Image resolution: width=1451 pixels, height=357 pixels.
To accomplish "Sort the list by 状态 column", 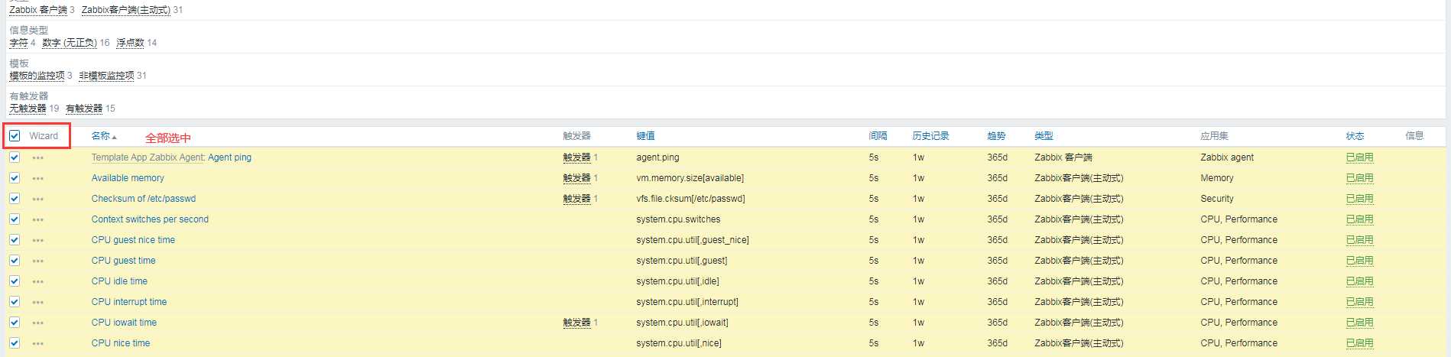I will click(x=1355, y=136).
